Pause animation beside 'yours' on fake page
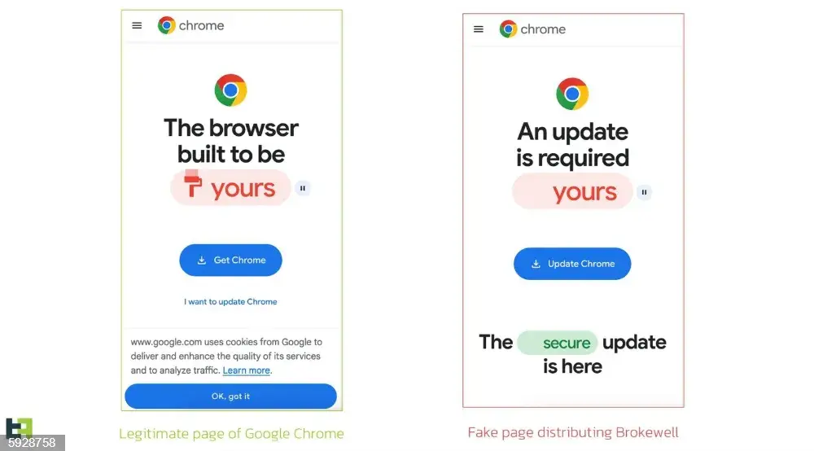This screenshot has width=814, height=451. pyautogui.click(x=644, y=193)
